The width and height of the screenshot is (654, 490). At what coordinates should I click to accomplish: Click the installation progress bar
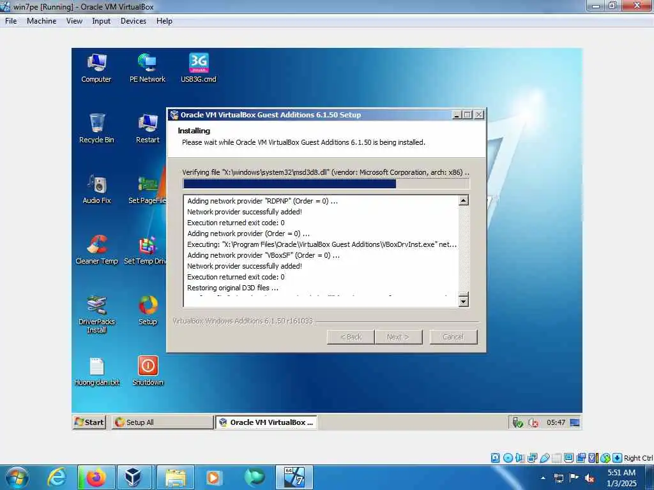326,184
